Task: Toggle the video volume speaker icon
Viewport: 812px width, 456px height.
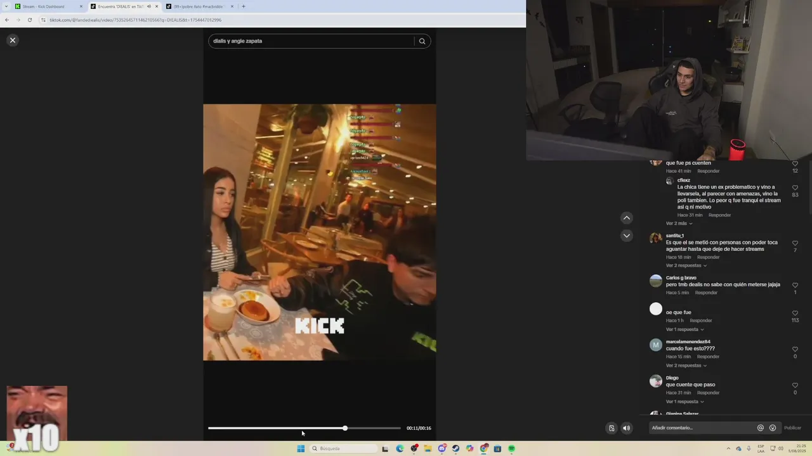Action: point(626,428)
